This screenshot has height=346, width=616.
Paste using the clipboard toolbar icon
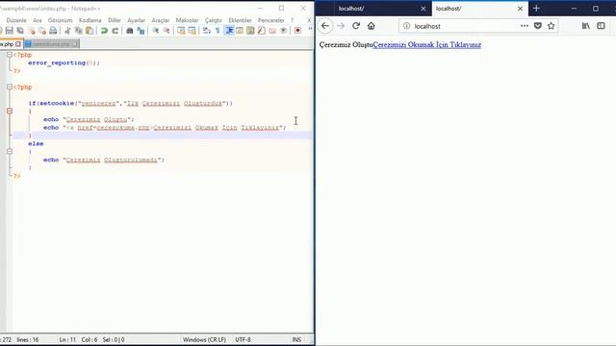click(x=90, y=31)
